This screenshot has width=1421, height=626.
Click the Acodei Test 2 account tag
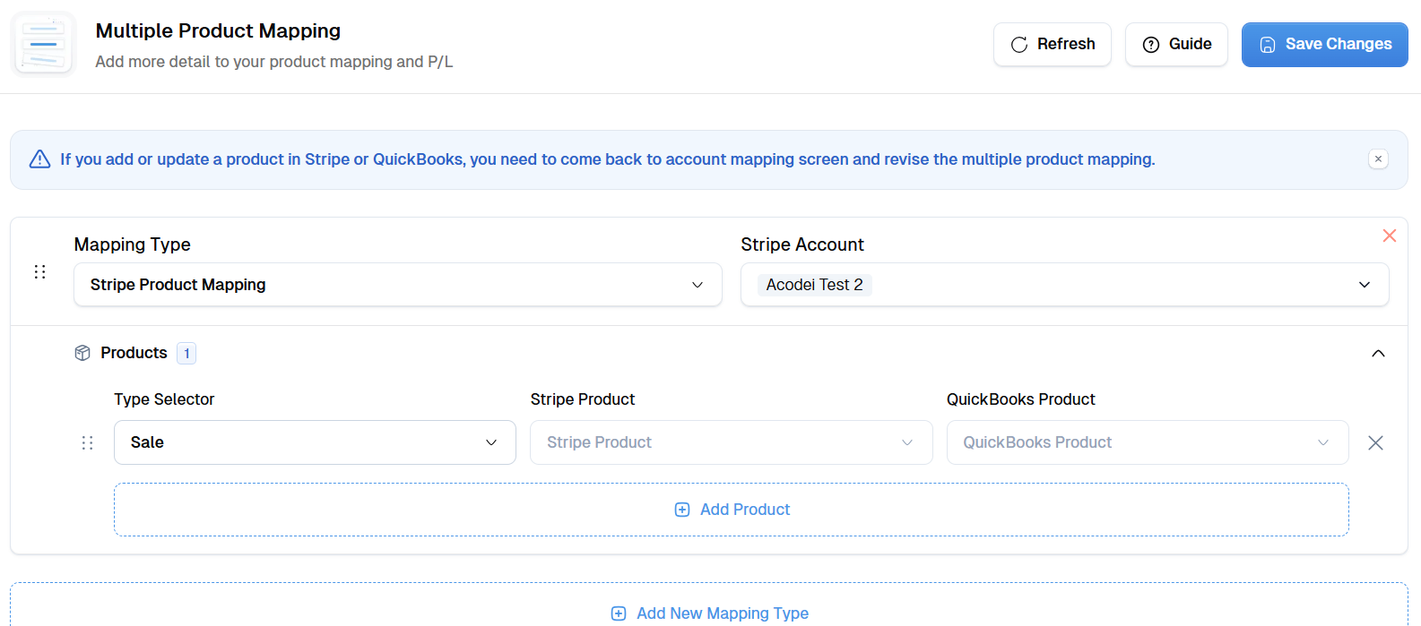click(814, 285)
